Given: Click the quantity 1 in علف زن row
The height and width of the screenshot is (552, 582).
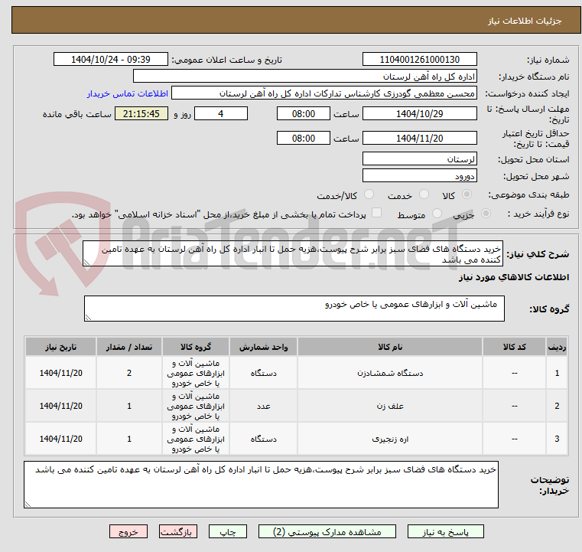Looking at the screenshot, I should tap(129, 406).
